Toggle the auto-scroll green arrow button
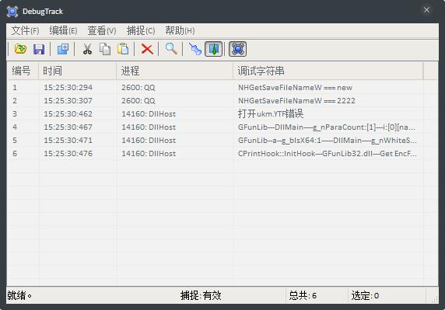445x310 pixels. (x=214, y=49)
